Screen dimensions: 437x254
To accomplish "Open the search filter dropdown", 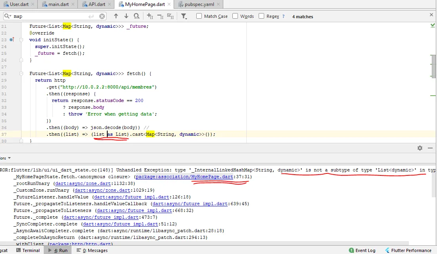I will coord(184,16).
